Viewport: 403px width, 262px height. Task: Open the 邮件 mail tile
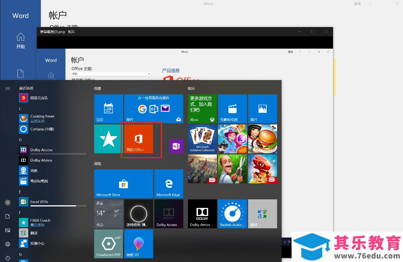(x=154, y=109)
